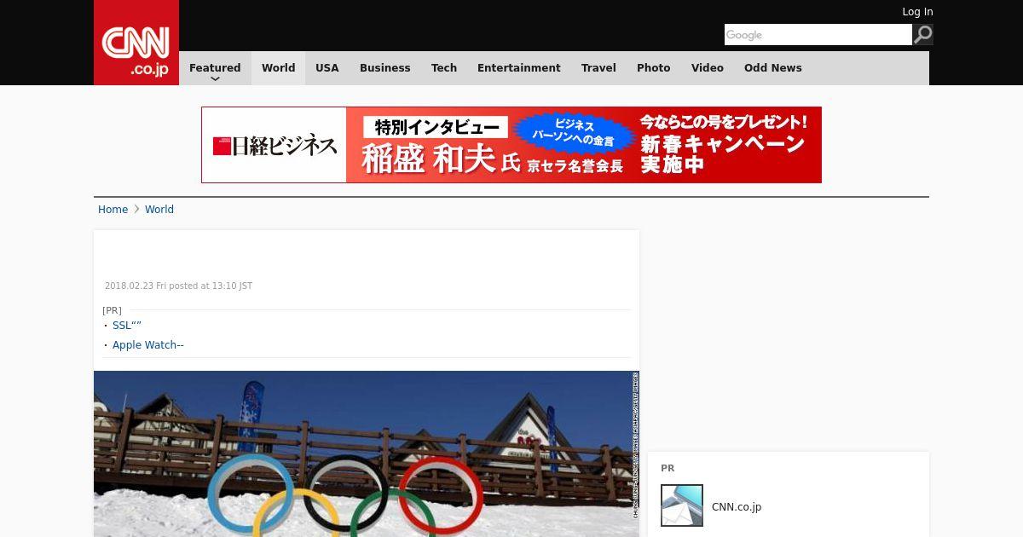Expand the Featured dropdown menu
This screenshot has width=1023, height=537.
coord(215,68)
